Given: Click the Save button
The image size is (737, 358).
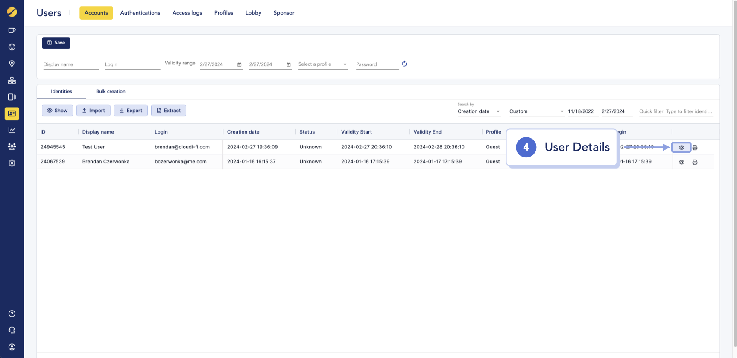Looking at the screenshot, I should [56, 43].
